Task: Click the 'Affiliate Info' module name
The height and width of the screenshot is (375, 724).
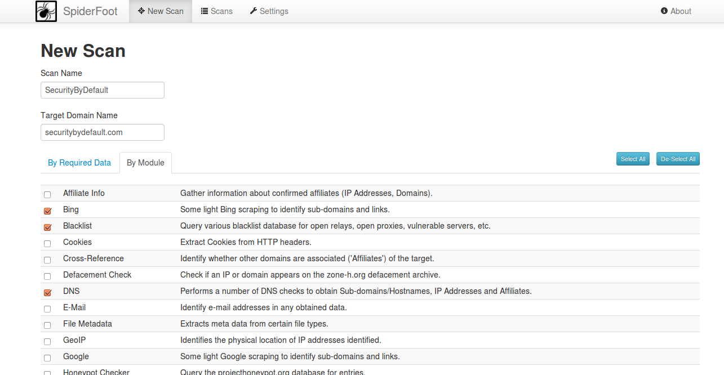Action: click(x=84, y=193)
